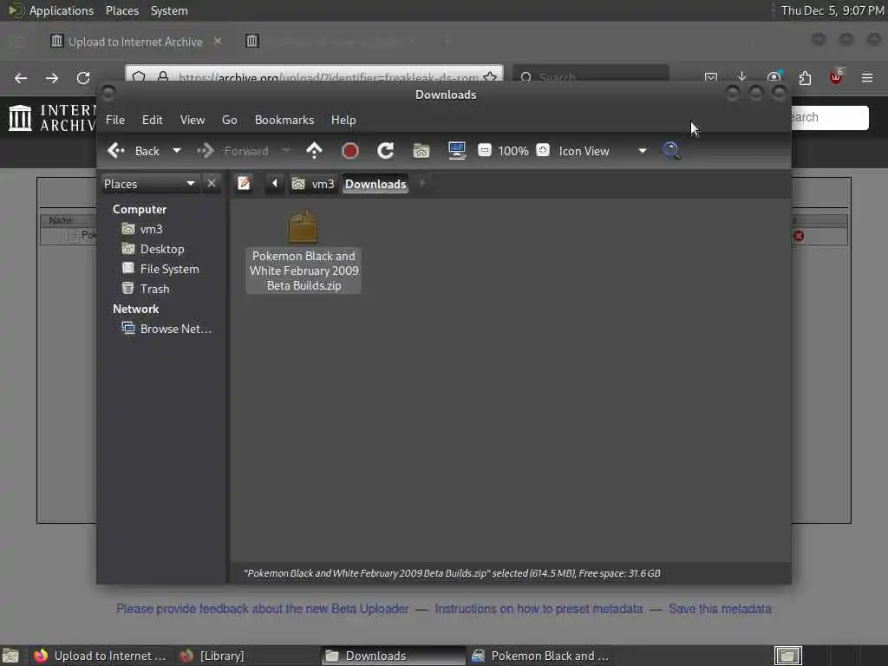
Task: Close the Upload to Internet Archive tab
Action: coord(218,41)
